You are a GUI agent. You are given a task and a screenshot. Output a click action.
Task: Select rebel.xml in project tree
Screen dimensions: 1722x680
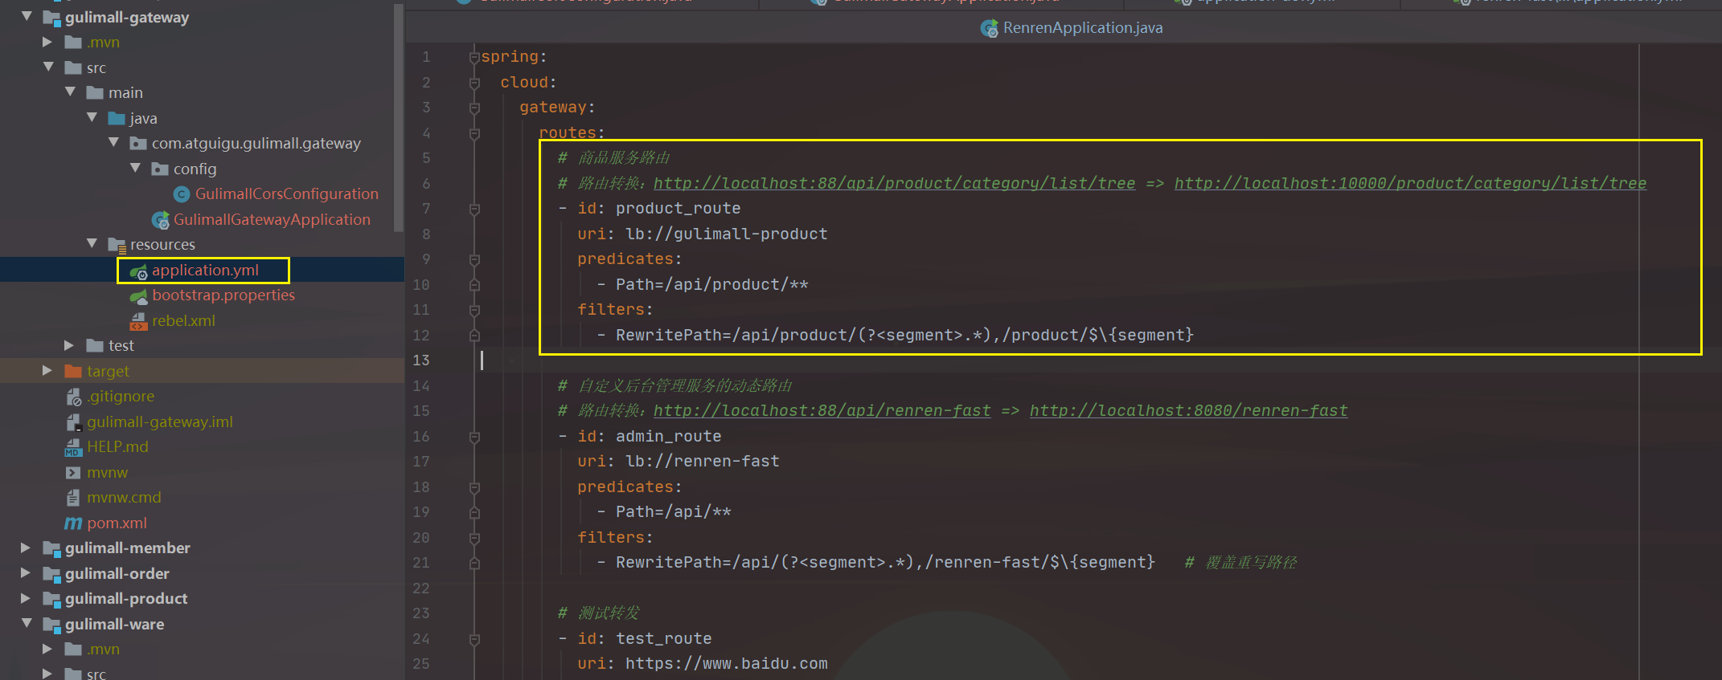(183, 320)
